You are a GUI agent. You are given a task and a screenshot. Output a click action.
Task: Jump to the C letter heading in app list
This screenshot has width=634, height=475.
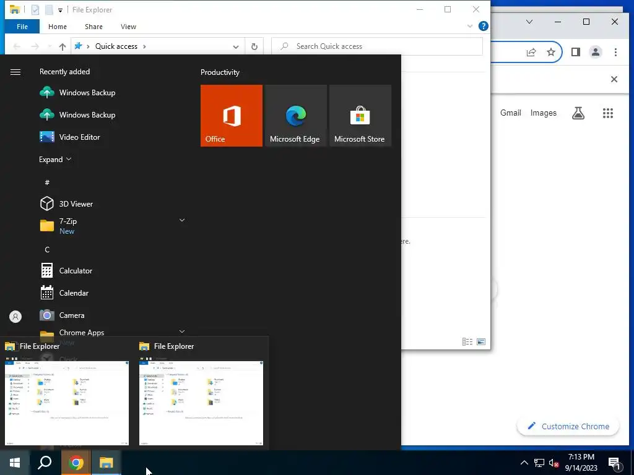(47, 250)
